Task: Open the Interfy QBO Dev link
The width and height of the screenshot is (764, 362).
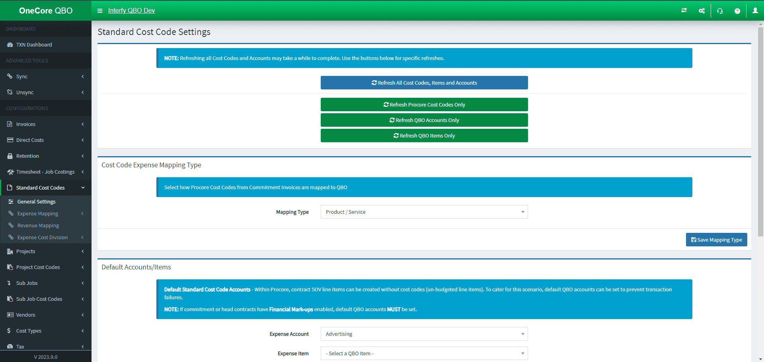Action: pyautogui.click(x=131, y=11)
